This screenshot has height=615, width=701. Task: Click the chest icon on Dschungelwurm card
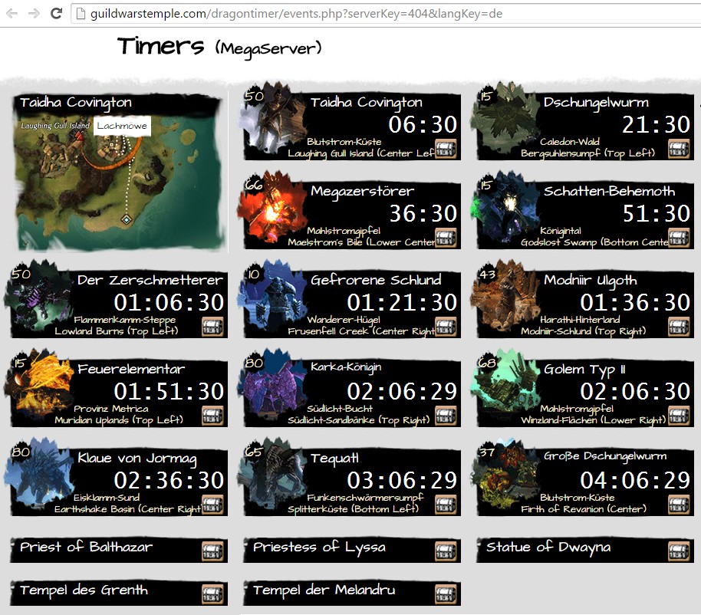coord(679,149)
